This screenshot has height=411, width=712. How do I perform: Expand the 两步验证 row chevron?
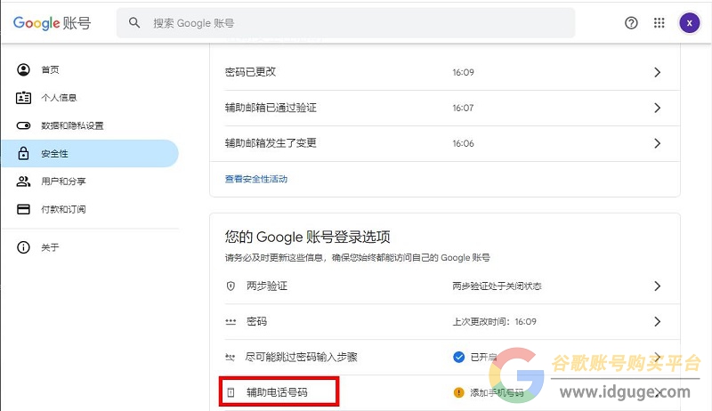click(657, 286)
